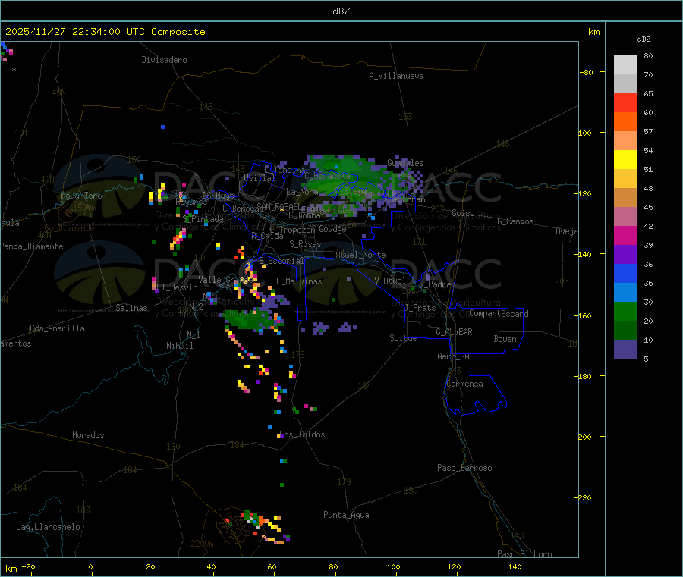
Task: Click the A_Villanueva map label
Action: (396, 76)
